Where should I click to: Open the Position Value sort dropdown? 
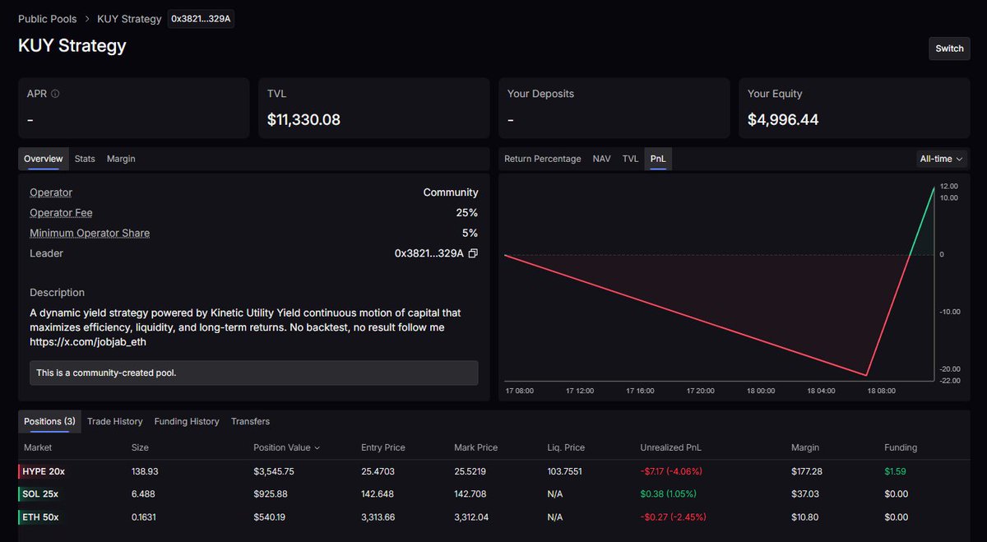tap(285, 447)
